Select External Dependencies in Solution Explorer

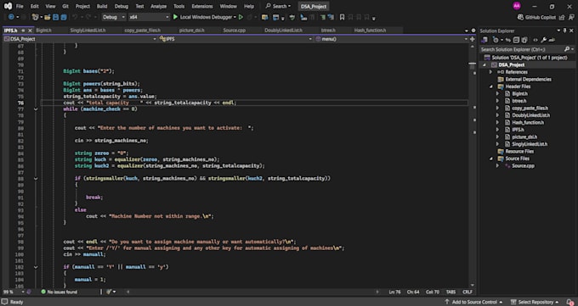(x=528, y=80)
